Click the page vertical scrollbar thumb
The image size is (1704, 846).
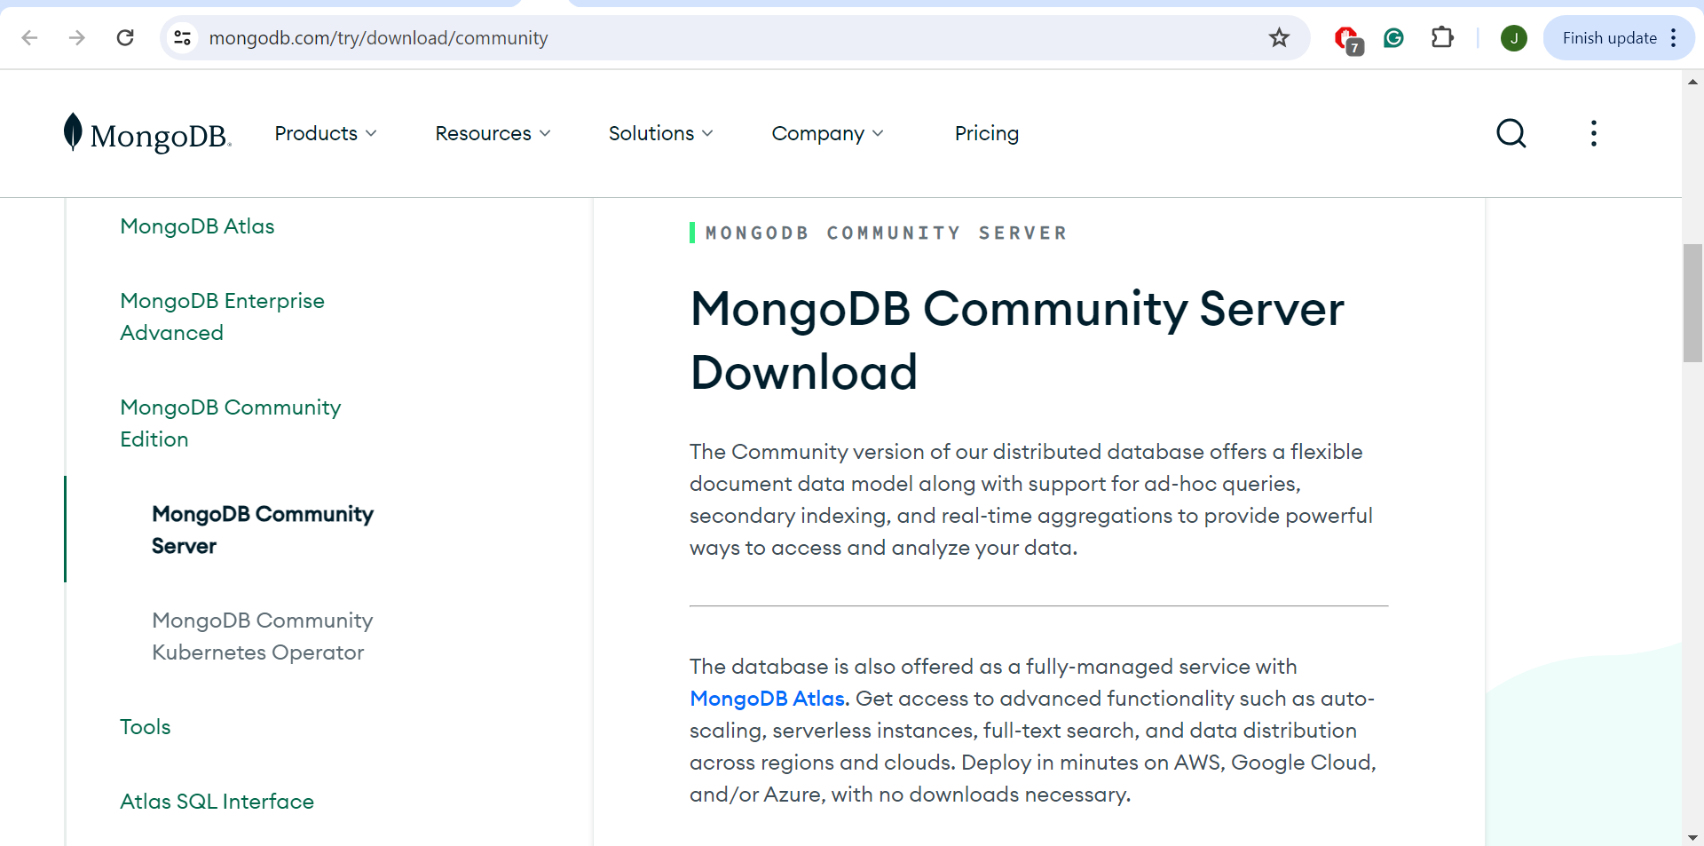pyautogui.click(x=1692, y=303)
